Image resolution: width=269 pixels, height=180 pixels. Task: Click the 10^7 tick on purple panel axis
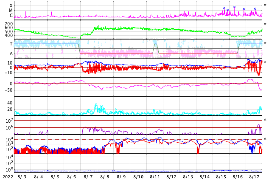coord(9,121)
